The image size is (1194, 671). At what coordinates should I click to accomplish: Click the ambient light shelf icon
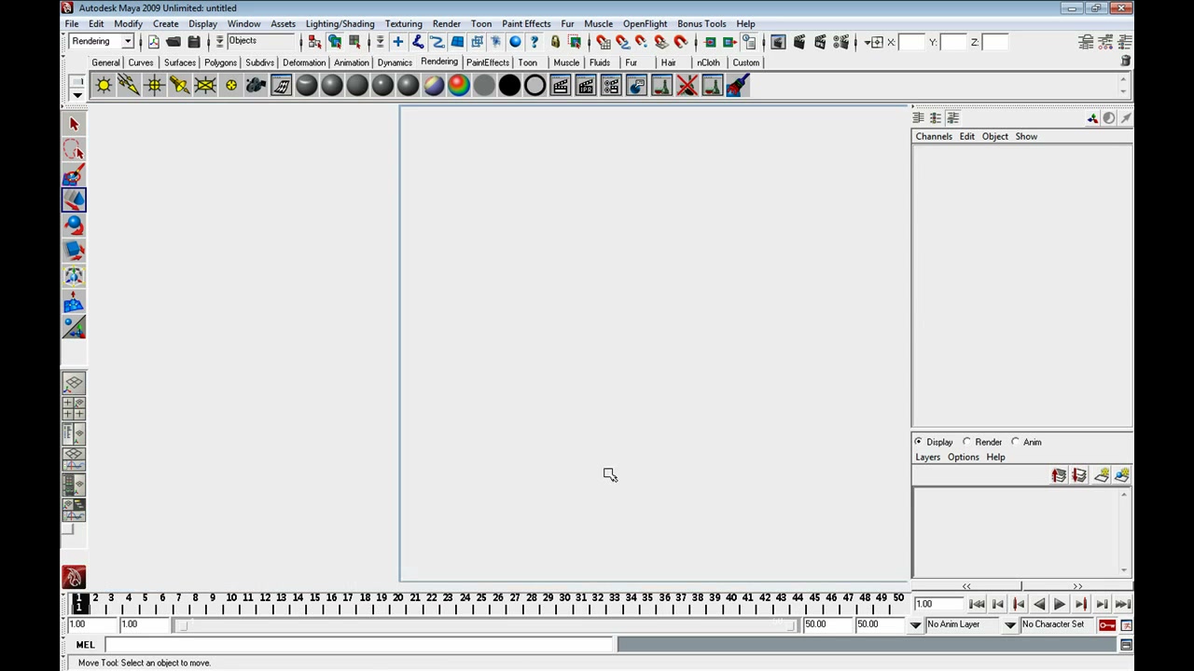pos(104,86)
